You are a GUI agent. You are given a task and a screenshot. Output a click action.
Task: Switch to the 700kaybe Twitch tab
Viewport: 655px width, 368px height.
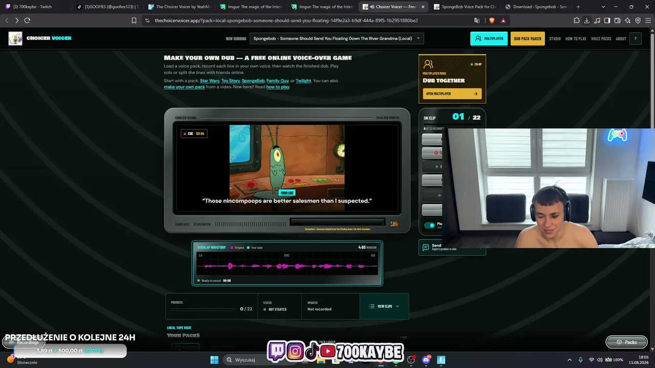[36, 7]
